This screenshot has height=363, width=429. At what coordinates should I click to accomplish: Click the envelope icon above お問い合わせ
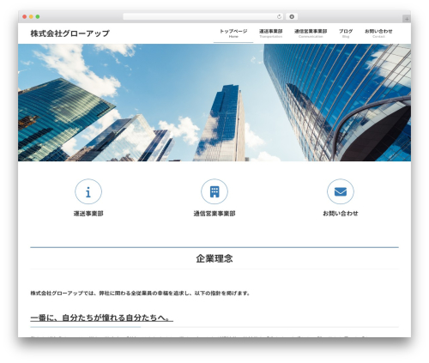pos(341,191)
